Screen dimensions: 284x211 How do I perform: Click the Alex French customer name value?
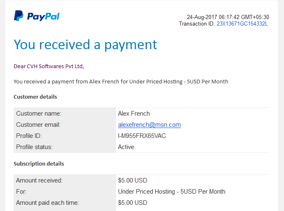pyautogui.click(x=134, y=114)
